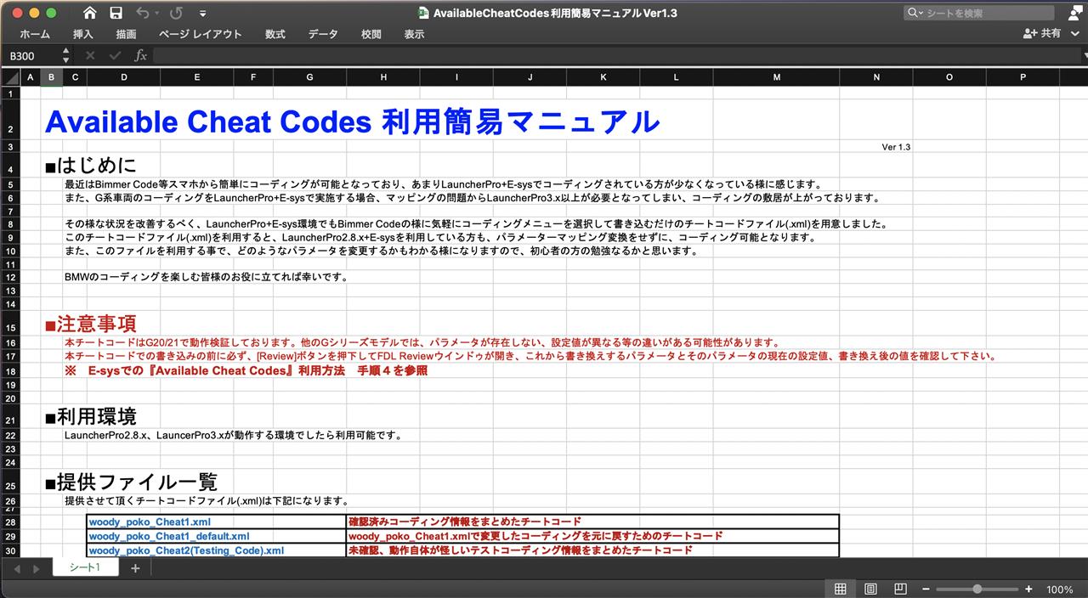Click the woody_poko_Cheat2(Testing_Code).xml cell
This screenshot has width=1088, height=598.
click(x=217, y=550)
